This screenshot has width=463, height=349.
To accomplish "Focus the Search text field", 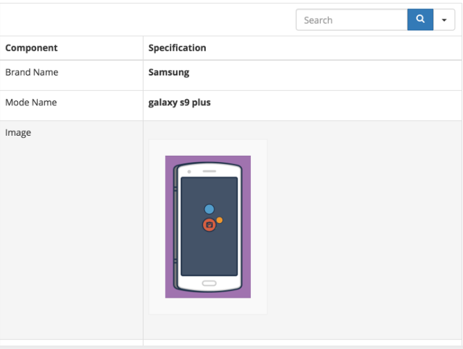I will 351,20.
